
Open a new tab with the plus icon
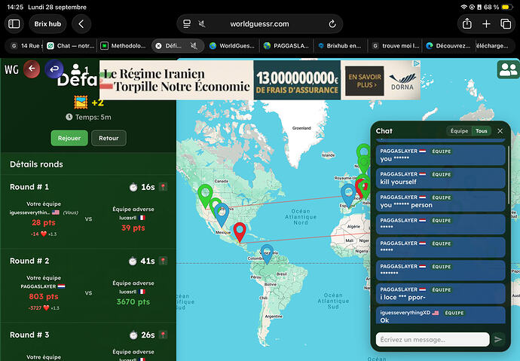pyautogui.click(x=486, y=24)
